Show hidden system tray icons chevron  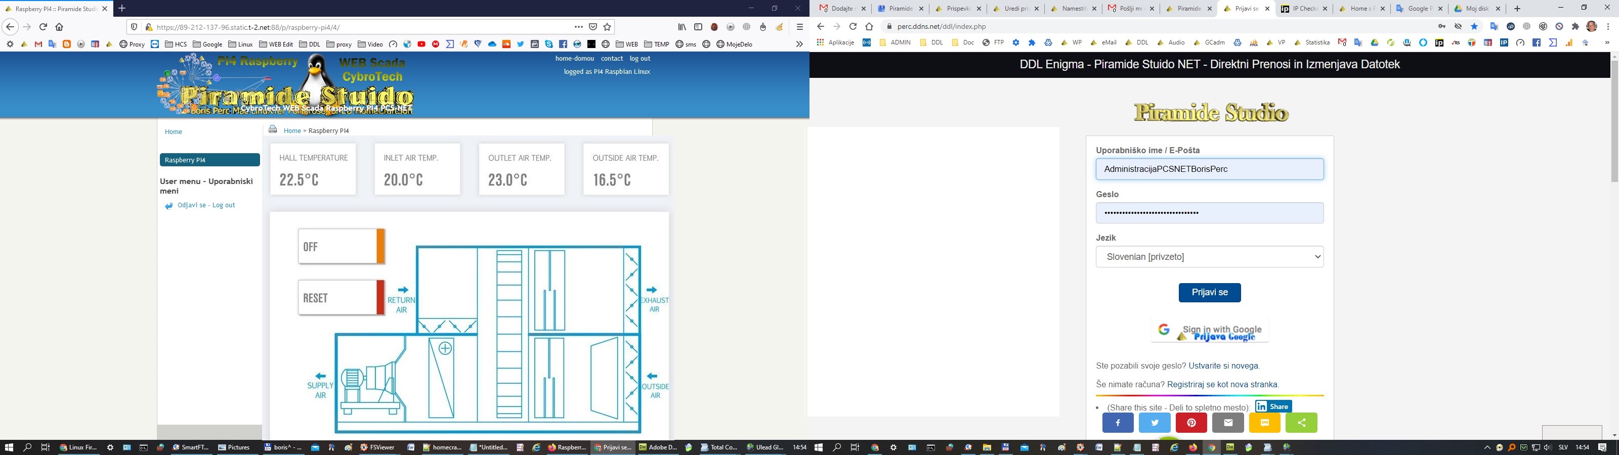1487,447
